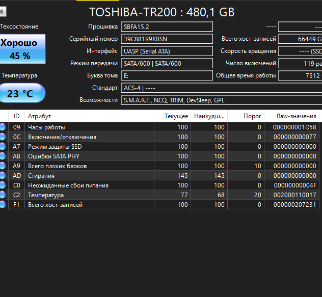Click status orb for Стирания row

tap(3, 175)
